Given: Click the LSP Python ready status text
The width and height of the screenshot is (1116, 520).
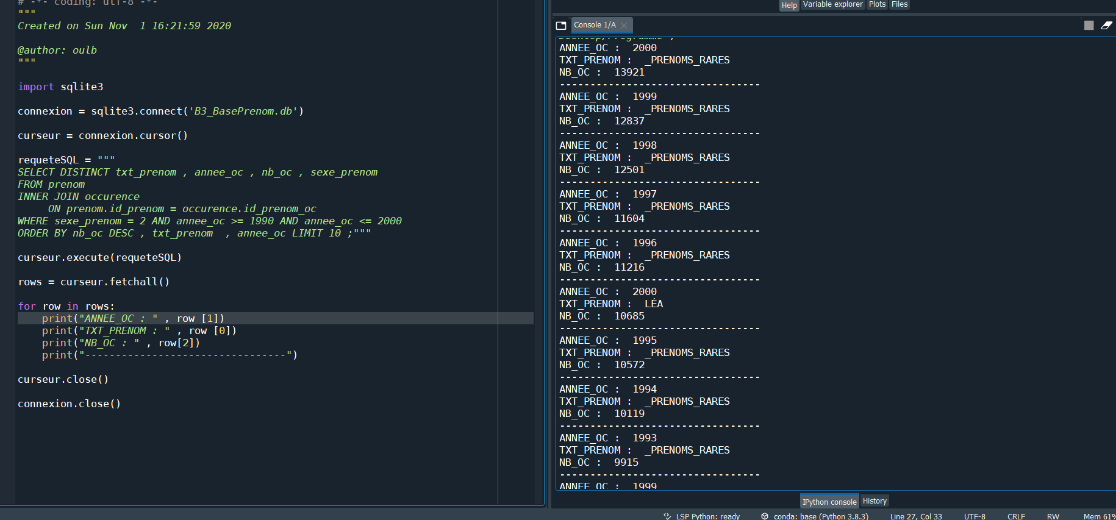Looking at the screenshot, I should (x=707, y=516).
